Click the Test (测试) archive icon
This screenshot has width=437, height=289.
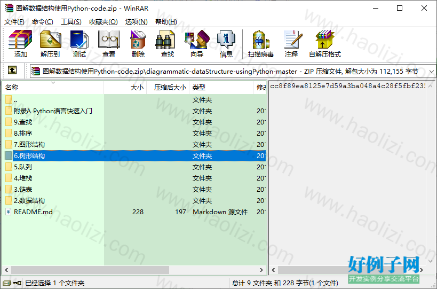coord(80,40)
